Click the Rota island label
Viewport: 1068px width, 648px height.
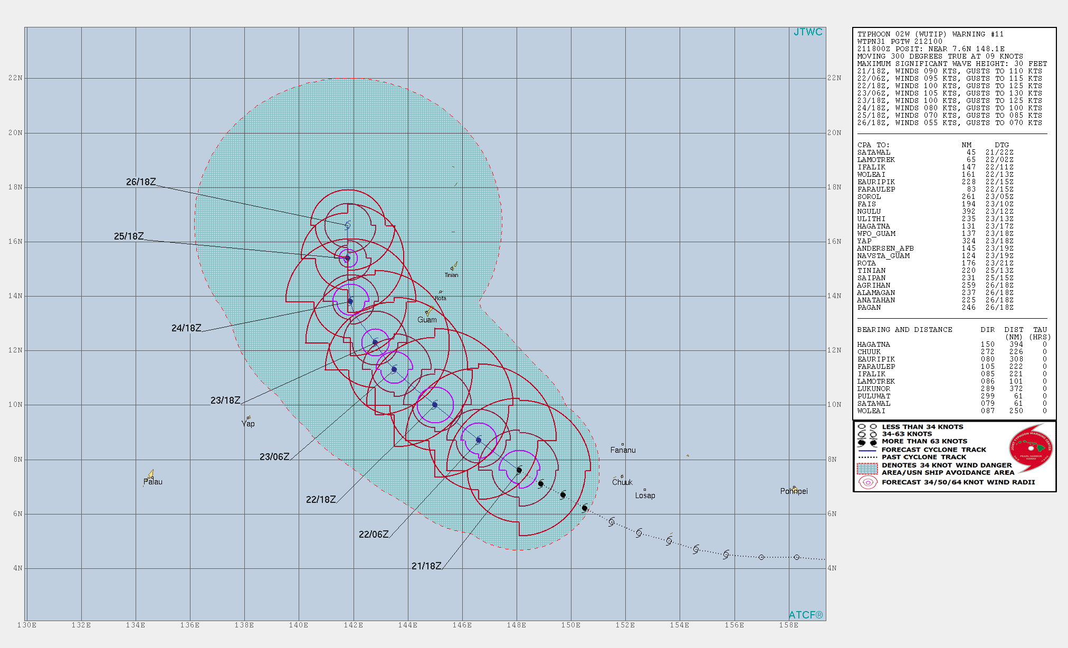tap(441, 298)
